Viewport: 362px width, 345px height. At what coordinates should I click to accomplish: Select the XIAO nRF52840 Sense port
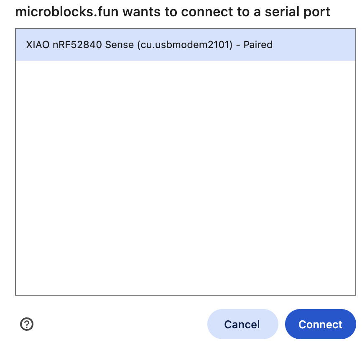149,44
